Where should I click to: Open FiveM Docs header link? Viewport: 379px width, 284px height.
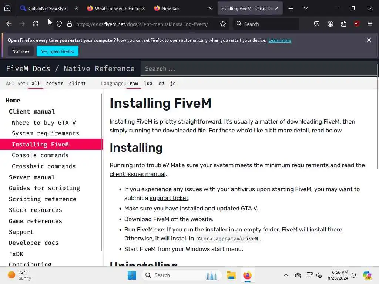pyautogui.click(x=28, y=68)
